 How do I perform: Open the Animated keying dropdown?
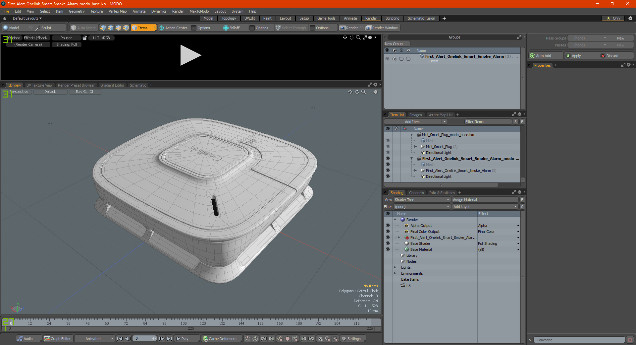[94, 339]
